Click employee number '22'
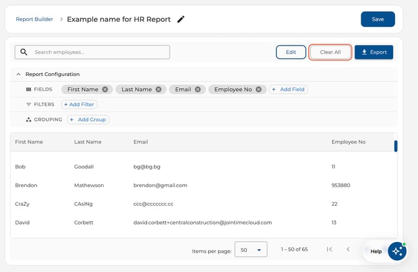This screenshot has width=418, height=272. click(334, 204)
